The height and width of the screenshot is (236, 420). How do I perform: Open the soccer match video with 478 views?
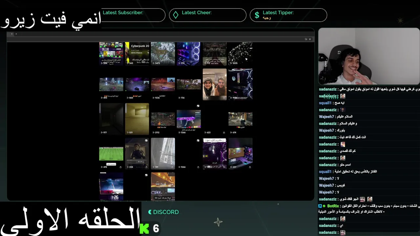(111, 154)
